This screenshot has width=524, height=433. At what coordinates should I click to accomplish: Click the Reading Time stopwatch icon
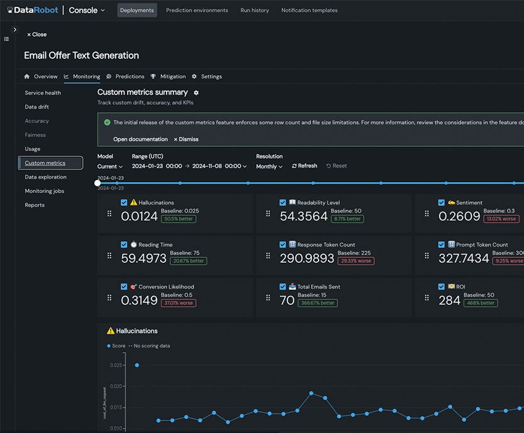click(134, 244)
